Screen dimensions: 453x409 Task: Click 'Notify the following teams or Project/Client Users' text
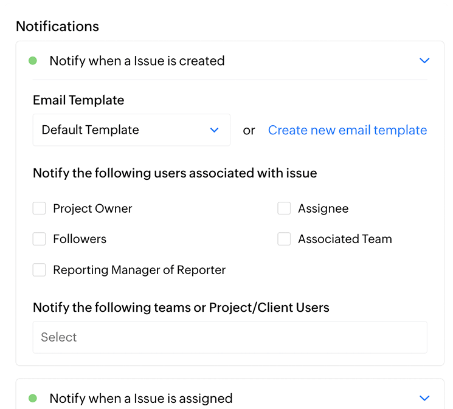tap(181, 308)
